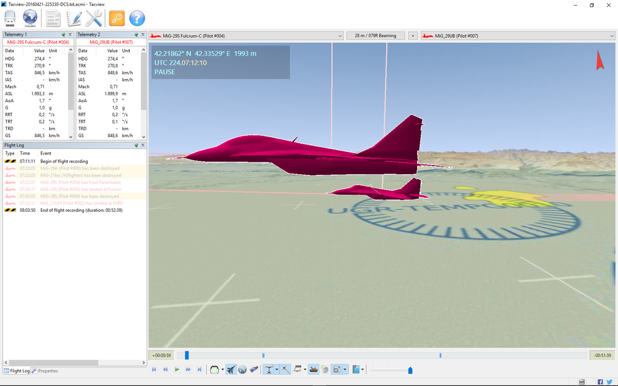Expand the cockpit view options dropdown arrow
Screen dimensions: 618x386
point(222,369)
